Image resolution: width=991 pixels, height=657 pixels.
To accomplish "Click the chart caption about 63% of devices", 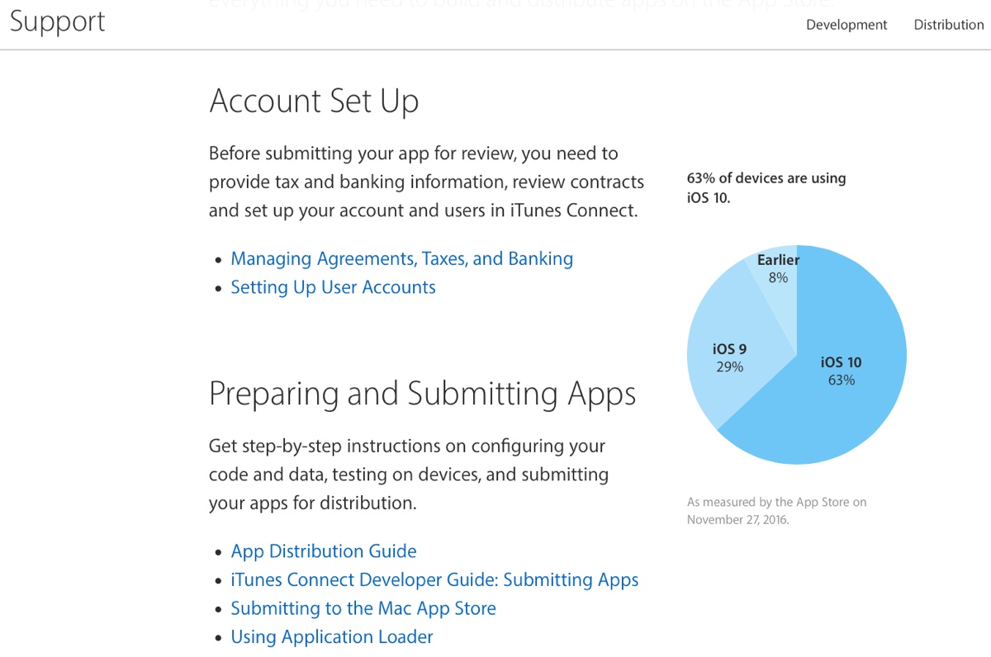I will pos(766,188).
